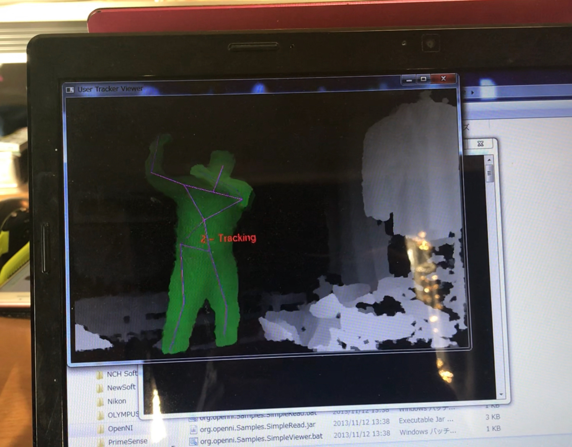Click the 'Executable Jar' type cell
Image resolution: width=572 pixels, height=447 pixels.
(x=426, y=420)
